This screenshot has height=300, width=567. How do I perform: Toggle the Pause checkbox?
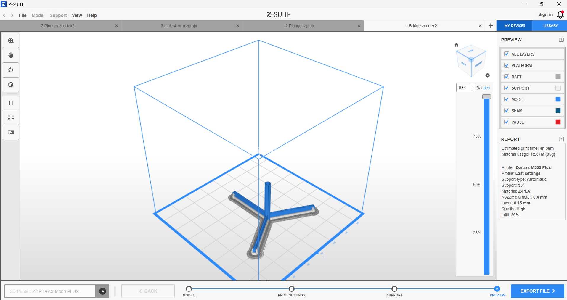click(x=507, y=122)
